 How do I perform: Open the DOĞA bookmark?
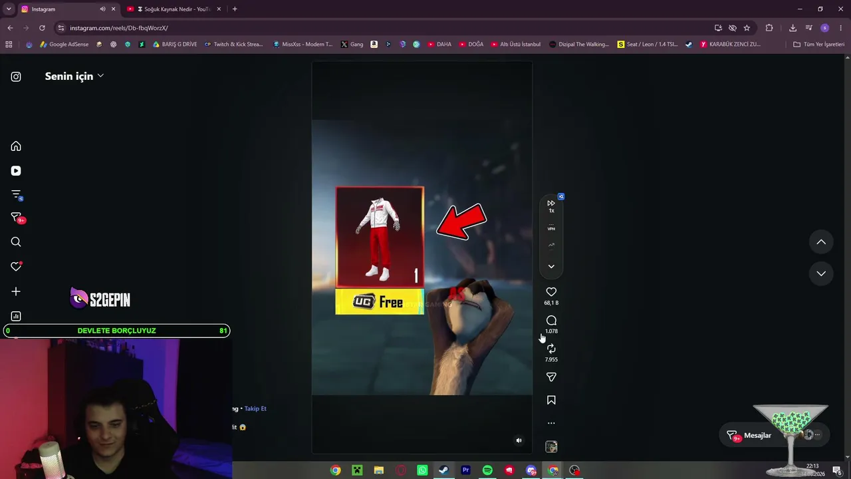click(471, 45)
